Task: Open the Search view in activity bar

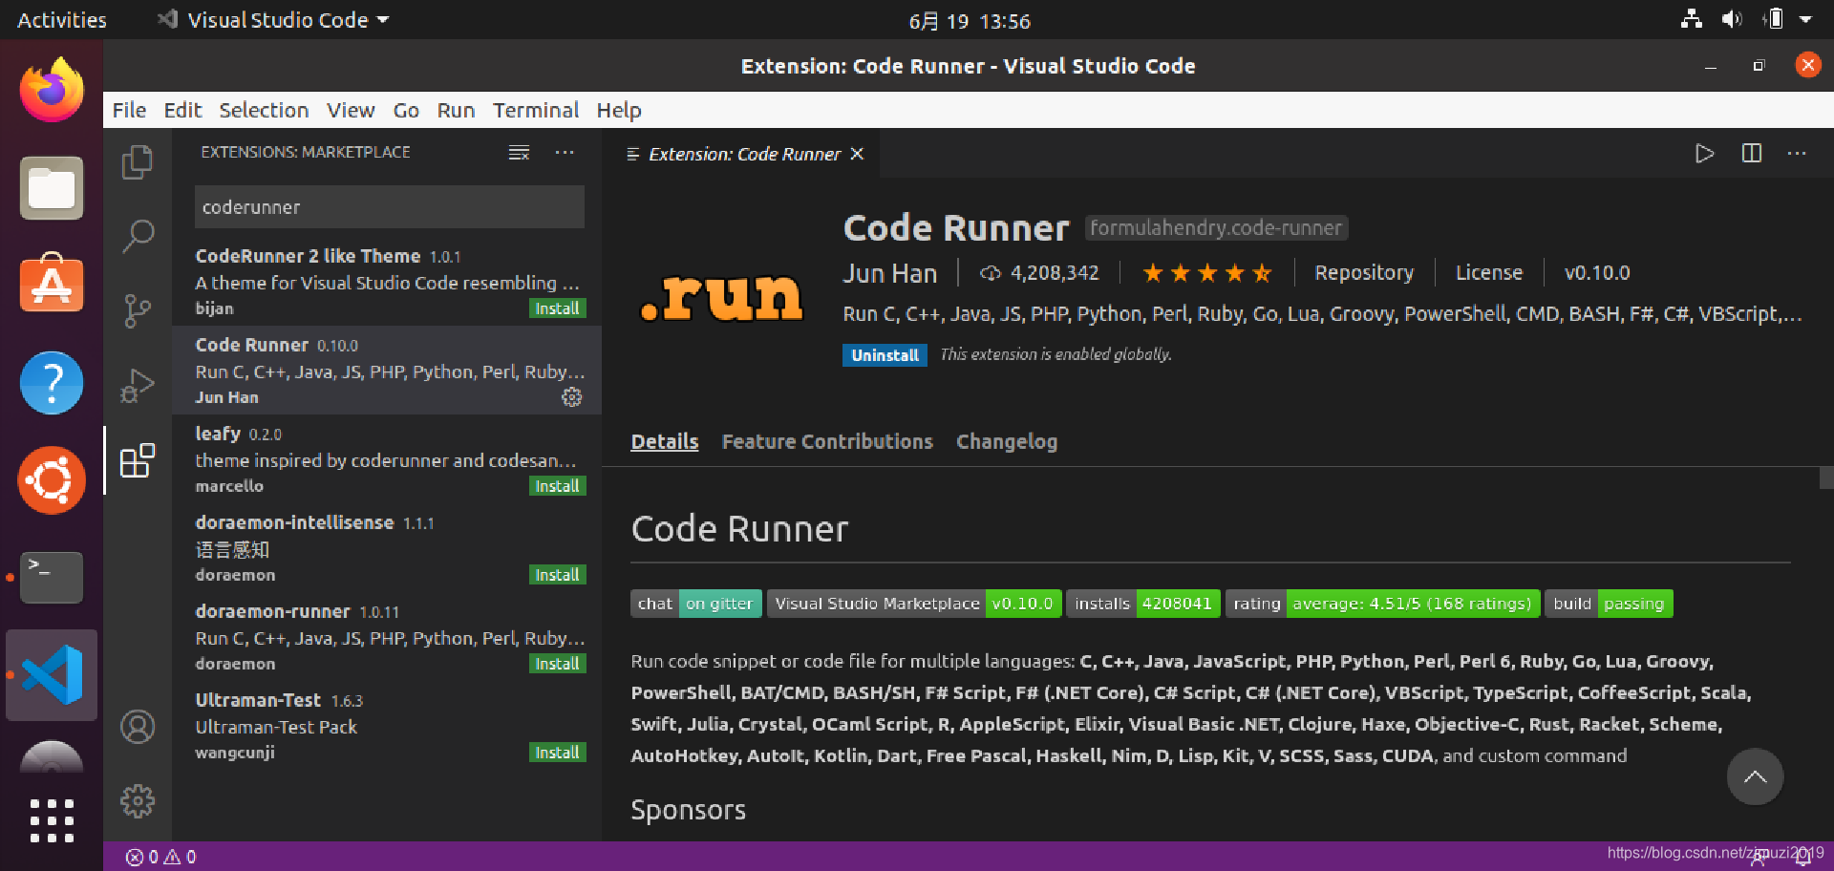Action: [x=138, y=236]
